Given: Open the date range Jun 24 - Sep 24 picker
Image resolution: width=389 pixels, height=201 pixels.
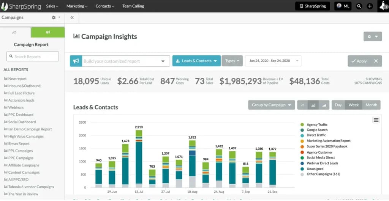Looking at the screenshot, I should 273,61.
